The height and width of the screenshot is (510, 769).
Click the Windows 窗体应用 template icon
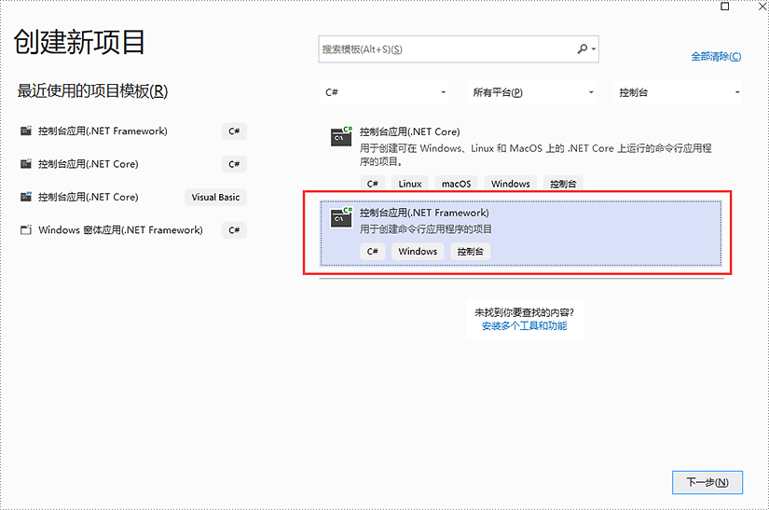pyautogui.click(x=26, y=229)
